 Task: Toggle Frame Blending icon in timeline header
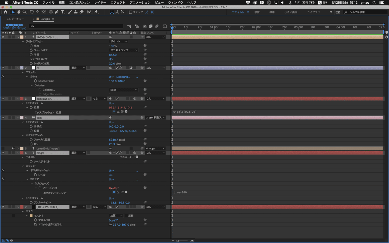(151, 26)
